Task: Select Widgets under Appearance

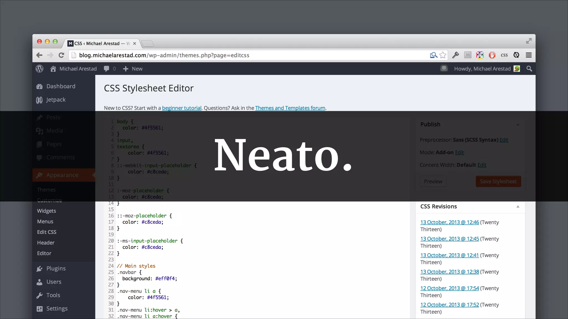Action: (47, 211)
